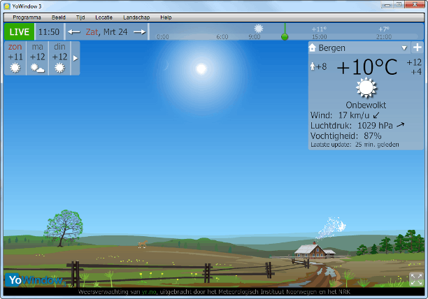Open the Landschap menu
This screenshot has width=428, height=299.
point(136,16)
